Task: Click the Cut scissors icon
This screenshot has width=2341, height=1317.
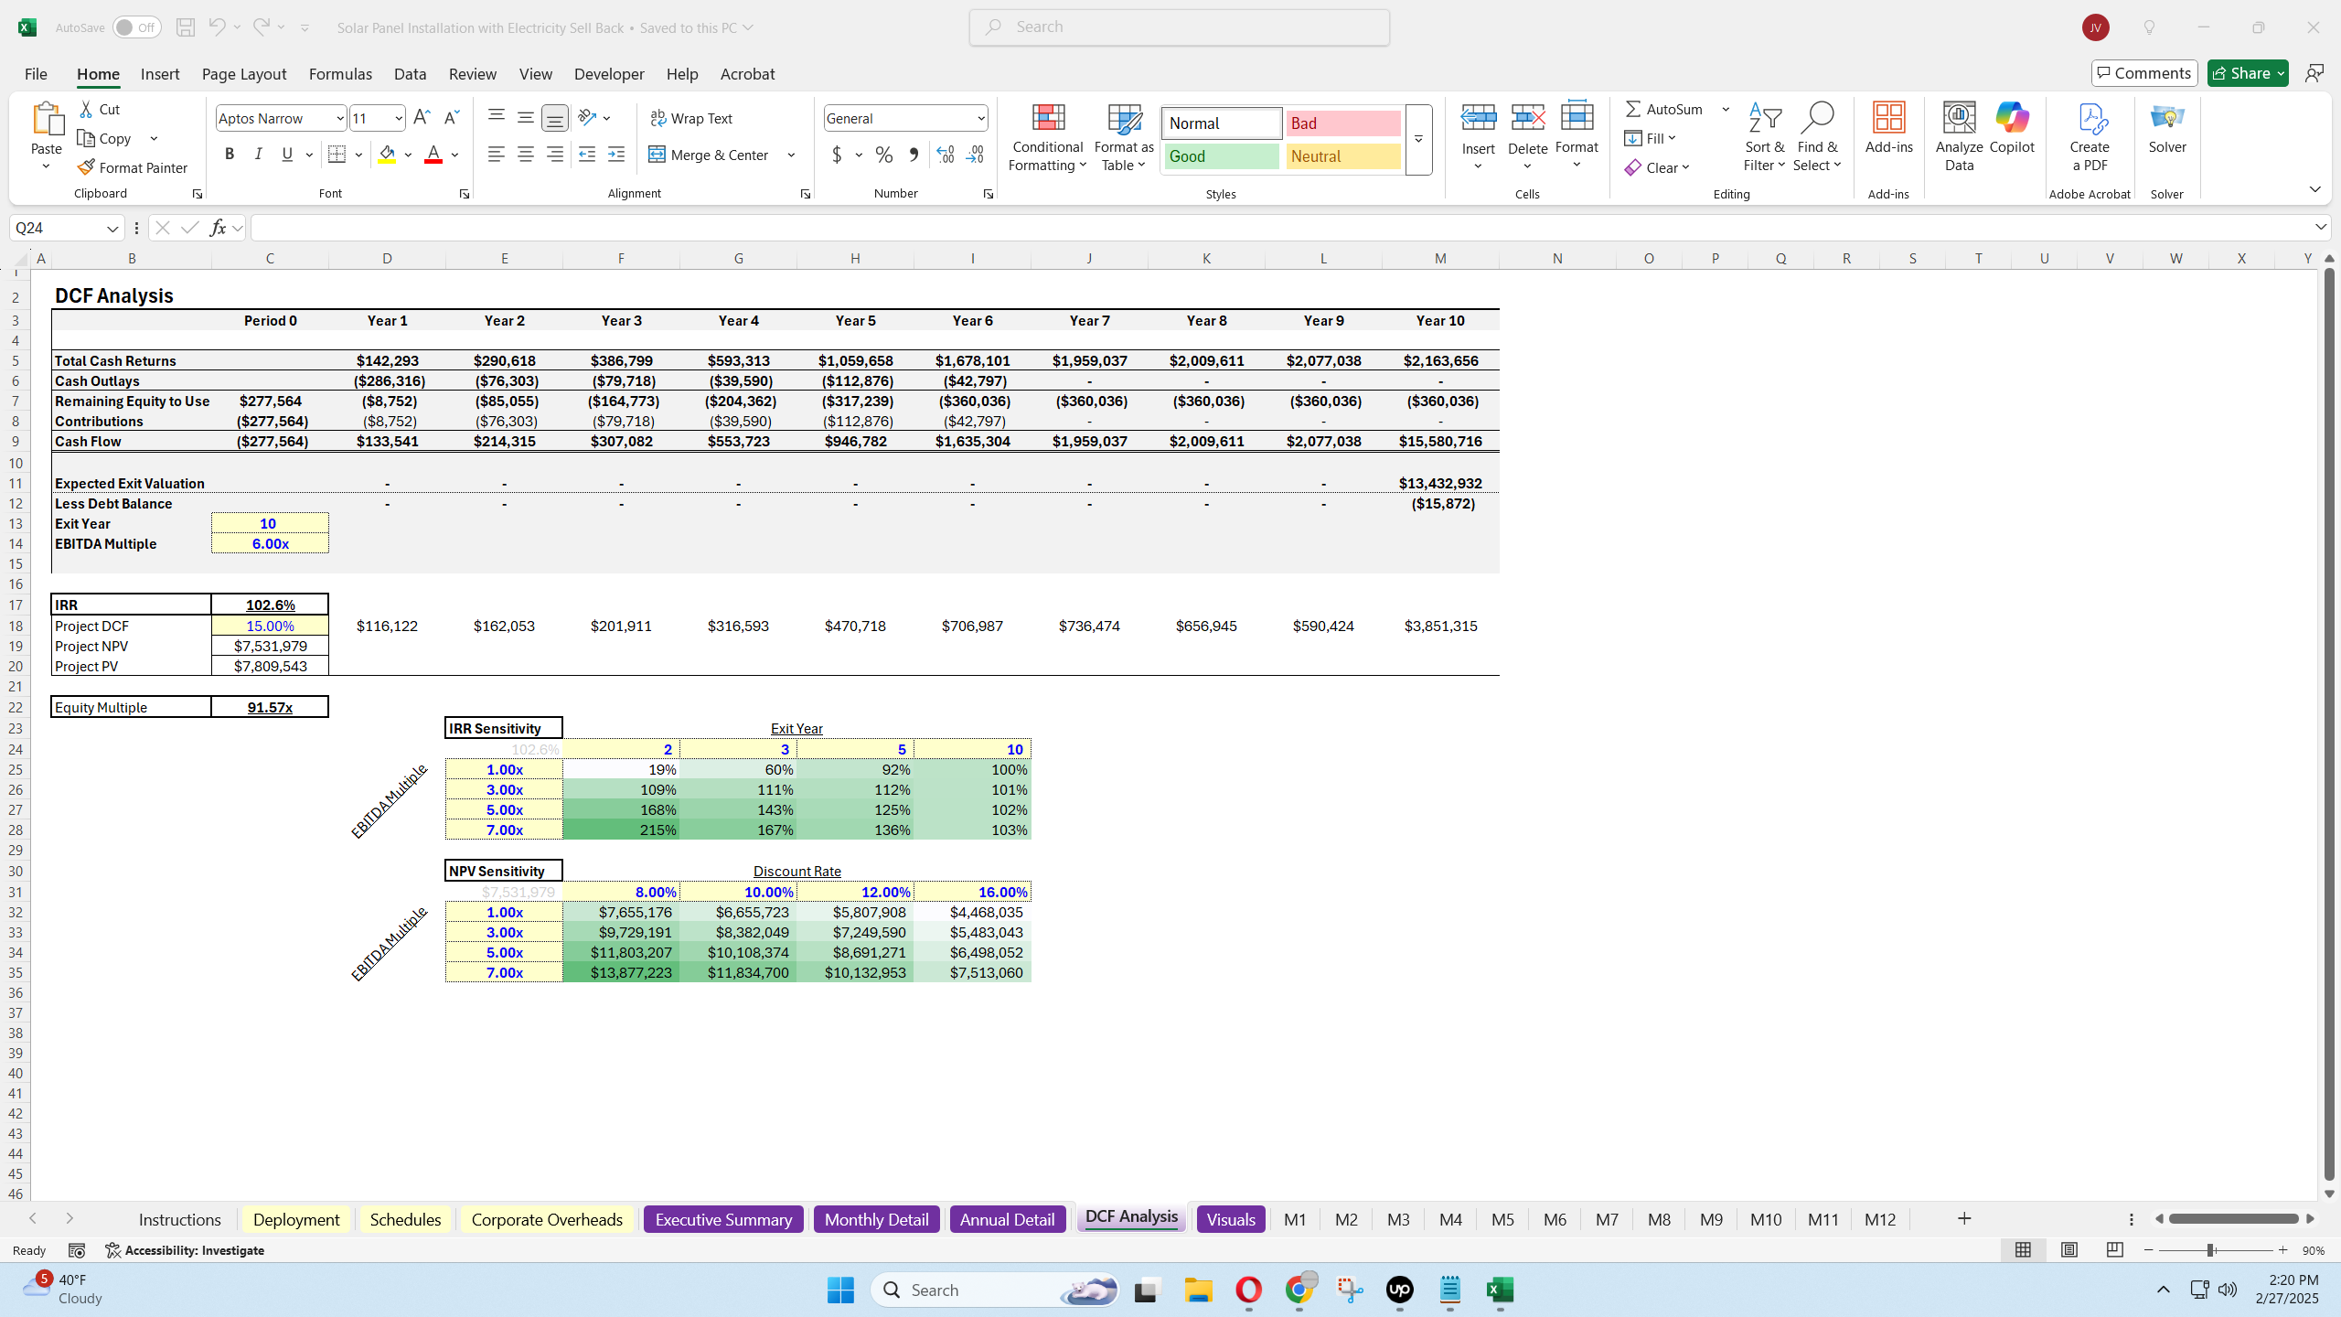Action: (x=86, y=109)
